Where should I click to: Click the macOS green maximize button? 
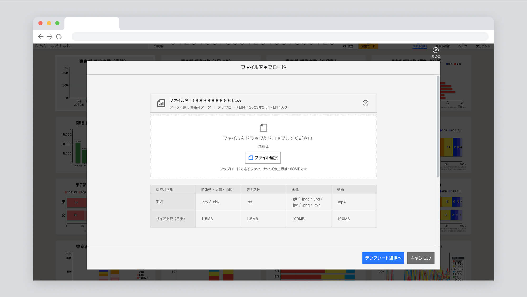click(57, 23)
